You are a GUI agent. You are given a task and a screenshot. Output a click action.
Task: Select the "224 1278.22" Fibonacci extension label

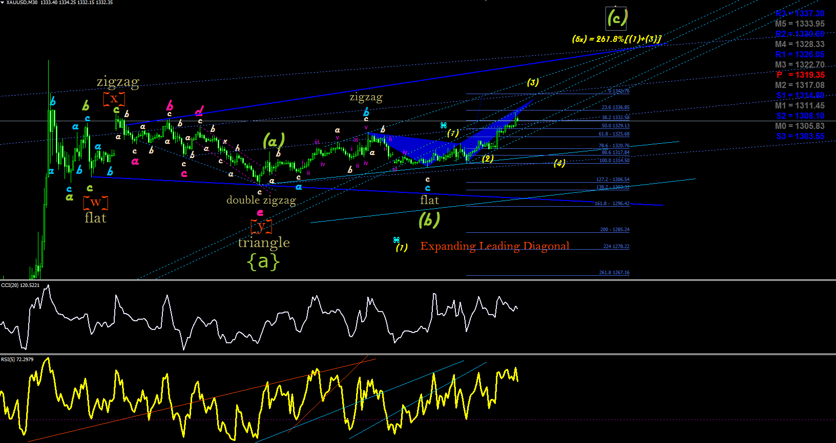(616, 247)
